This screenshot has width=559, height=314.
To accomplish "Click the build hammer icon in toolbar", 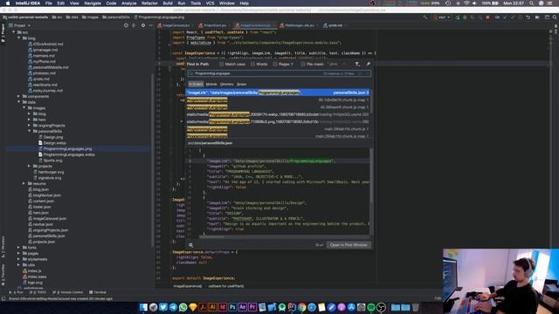I will pos(425,17).
